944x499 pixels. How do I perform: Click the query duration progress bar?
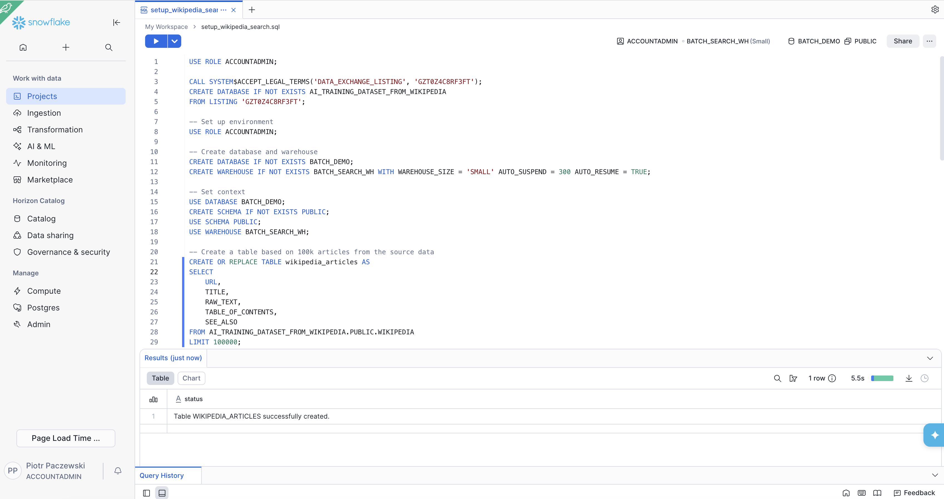(882, 378)
